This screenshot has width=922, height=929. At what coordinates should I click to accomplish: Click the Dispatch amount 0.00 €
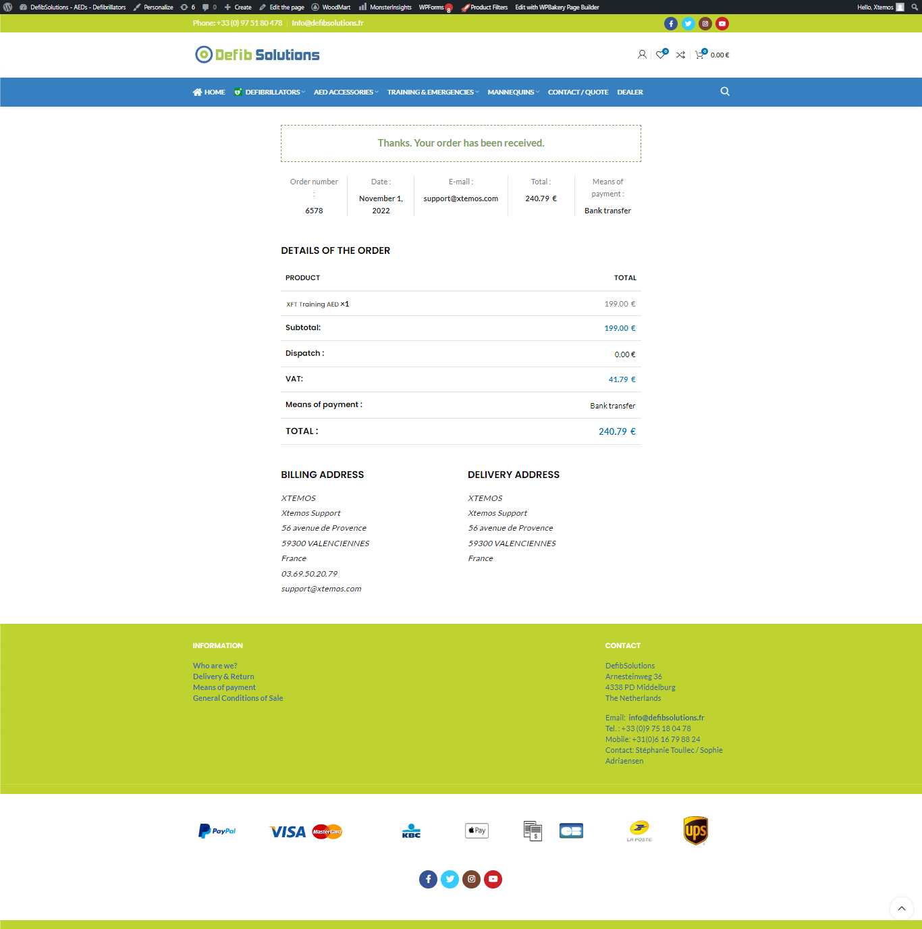pos(625,354)
